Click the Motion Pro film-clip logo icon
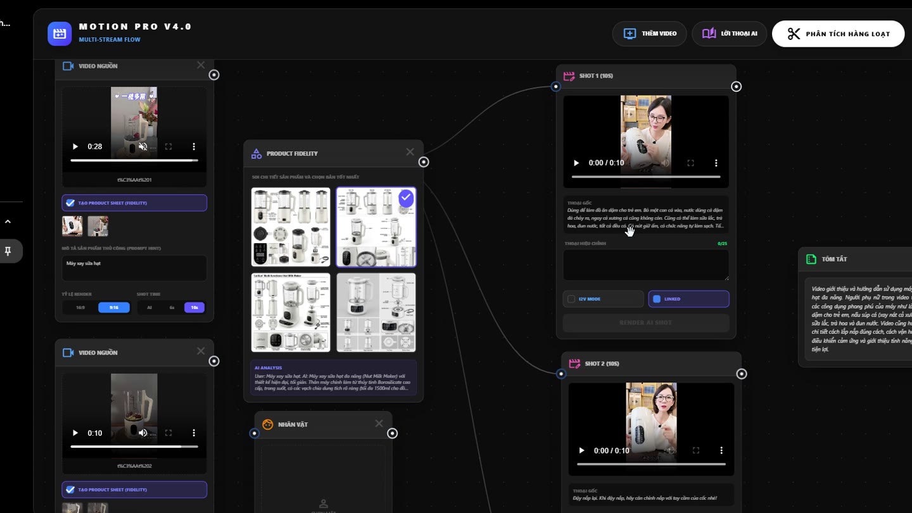This screenshot has width=912, height=513. pos(60,34)
